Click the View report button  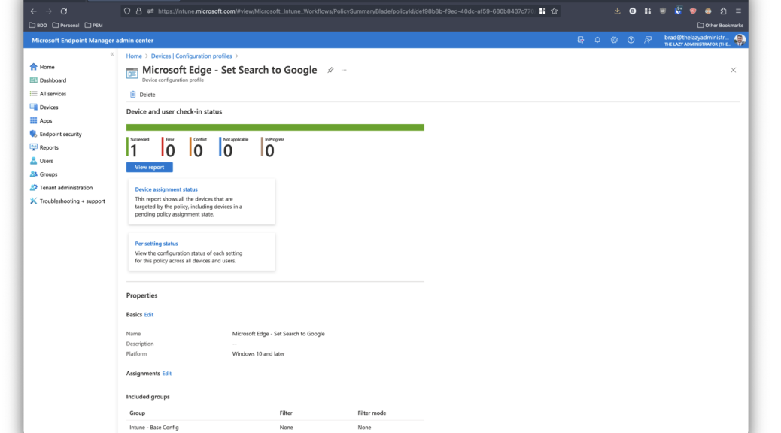tap(150, 167)
